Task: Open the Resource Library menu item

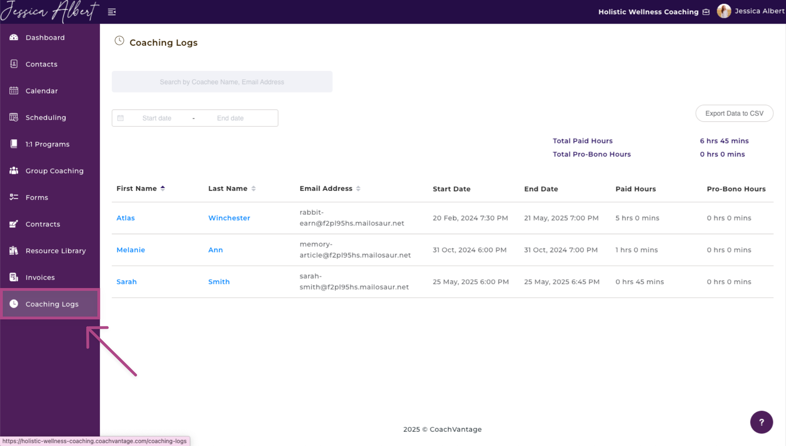Action: point(50,251)
